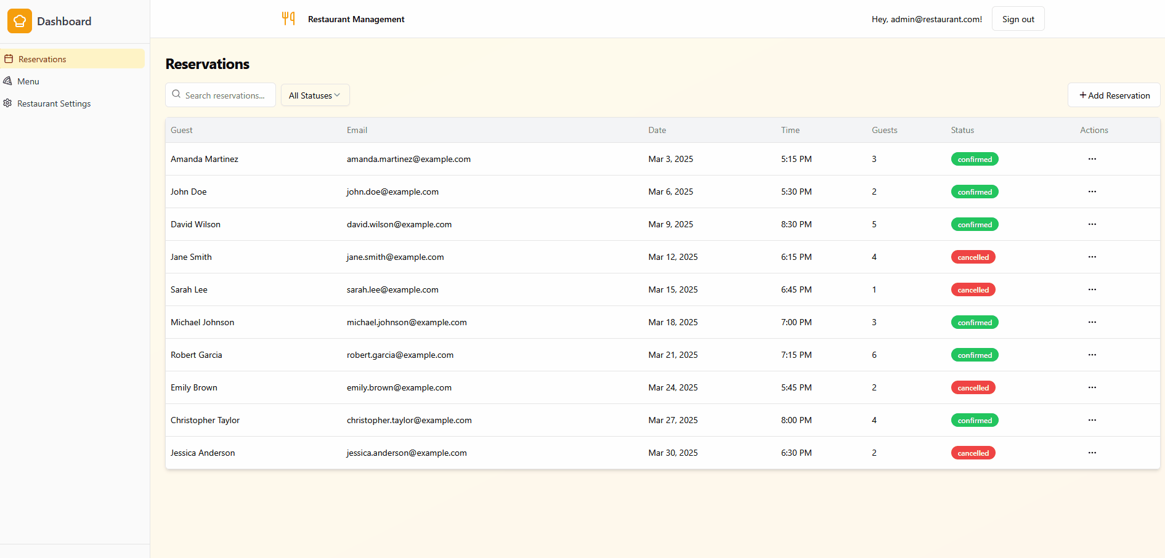Screen dimensions: 1165x558
Task: Click the cancelled status badge for Sarah Lee
Action: coord(973,290)
